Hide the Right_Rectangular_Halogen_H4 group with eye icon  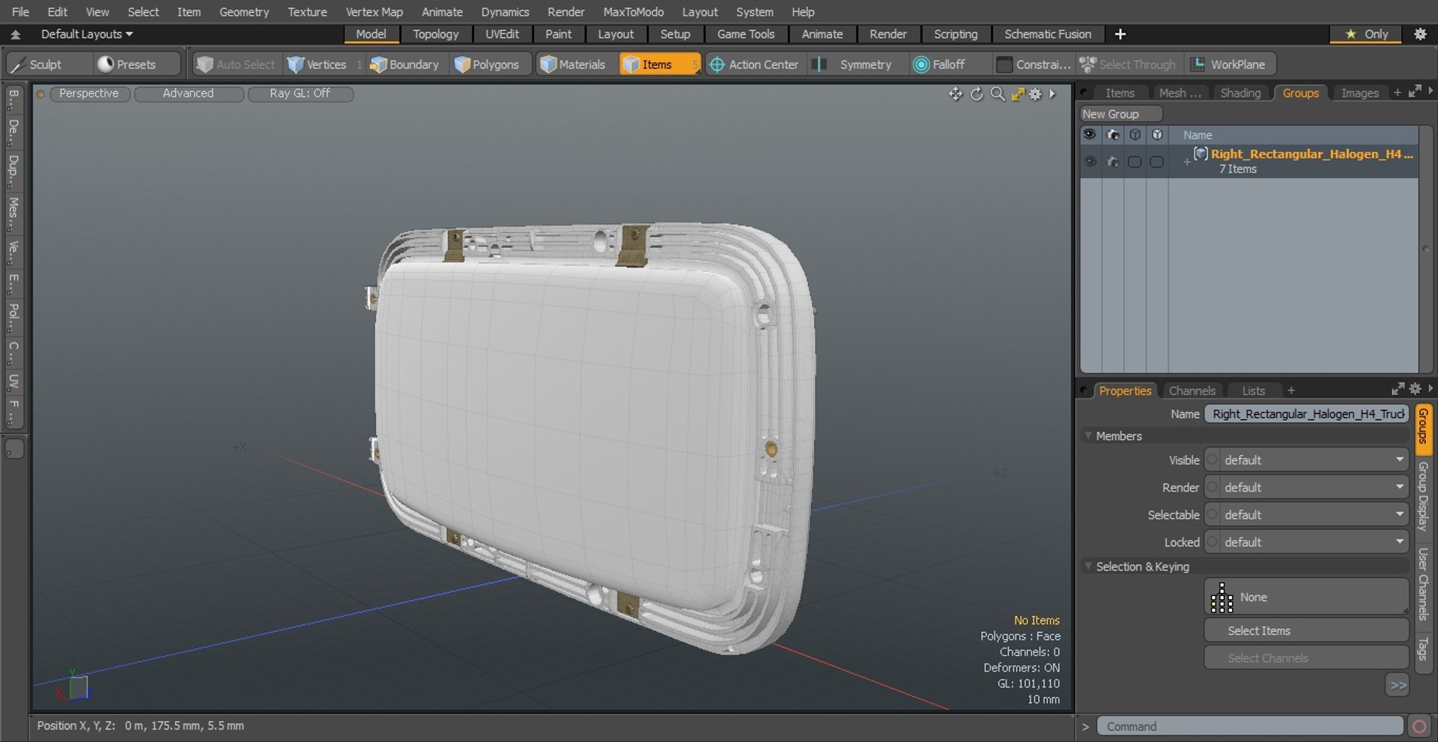(x=1090, y=161)
